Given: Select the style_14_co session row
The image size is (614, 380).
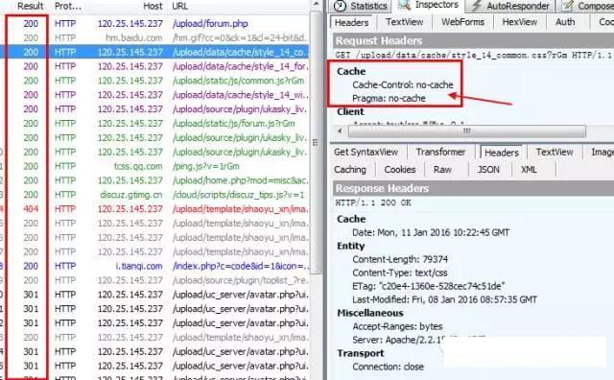Looking at the screenshot, I should [155, 52].
